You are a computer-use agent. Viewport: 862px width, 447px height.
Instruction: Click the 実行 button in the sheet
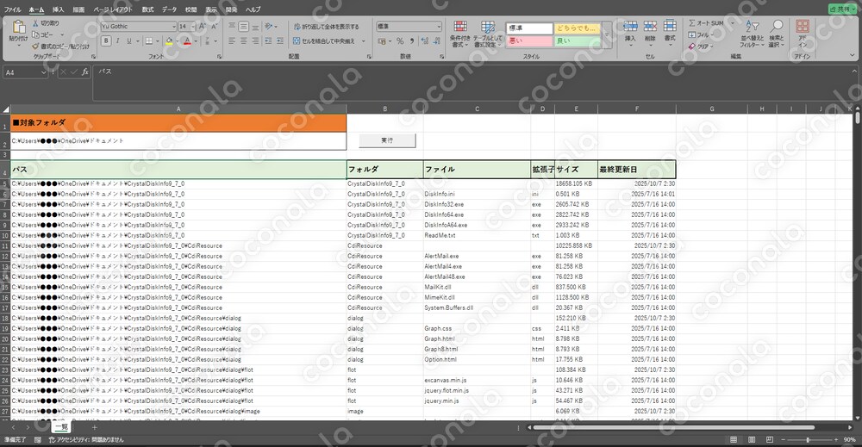click(387, 140)
